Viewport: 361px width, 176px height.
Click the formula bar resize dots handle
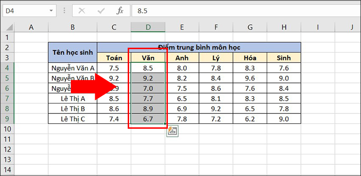pos(65,10)
